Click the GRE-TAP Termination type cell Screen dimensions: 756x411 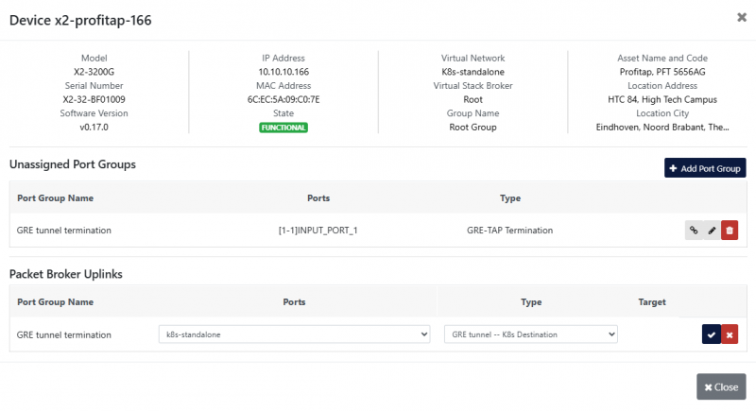pyautogui.click(x=510, y=230)
